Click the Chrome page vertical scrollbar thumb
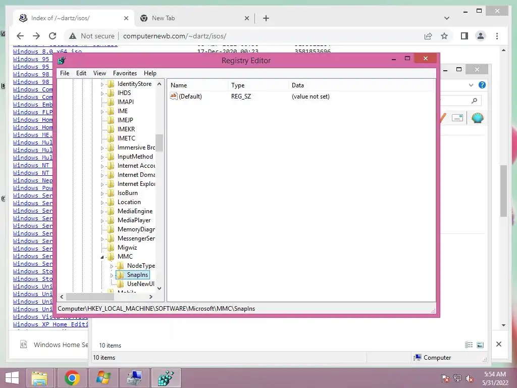Screen dimensions: 517x388 click(x=503, y=190)
